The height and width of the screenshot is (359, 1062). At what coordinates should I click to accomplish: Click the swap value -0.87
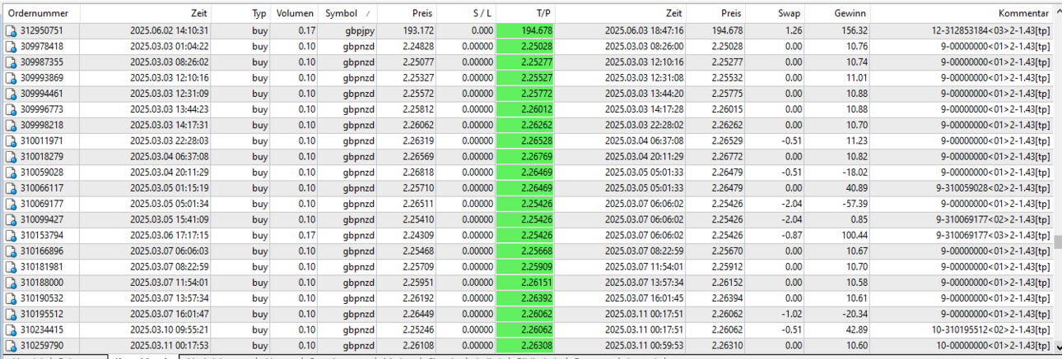791,235
